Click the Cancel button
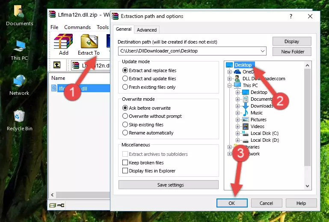 click(x=266, y=203)
